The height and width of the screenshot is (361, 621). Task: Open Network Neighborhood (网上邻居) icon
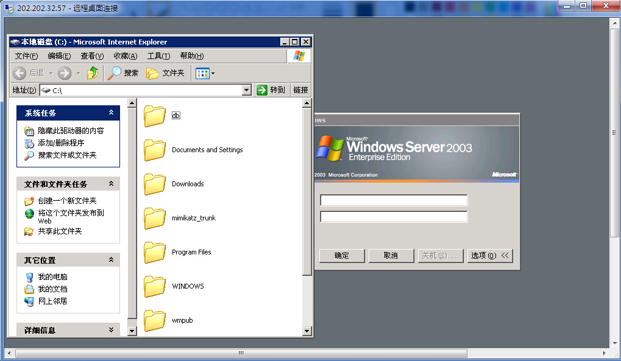(29, 301)
